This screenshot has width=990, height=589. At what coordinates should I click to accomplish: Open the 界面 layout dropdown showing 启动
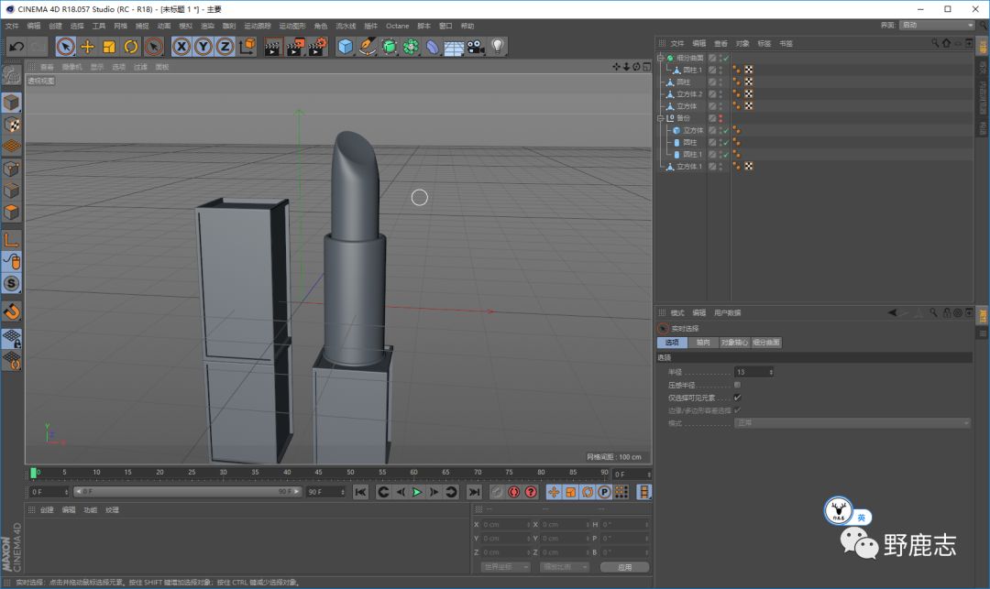pyautogui.click(x=936, y=26)
